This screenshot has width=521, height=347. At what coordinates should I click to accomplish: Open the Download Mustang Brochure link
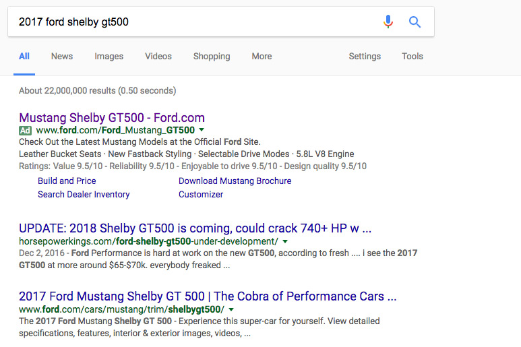235,181
